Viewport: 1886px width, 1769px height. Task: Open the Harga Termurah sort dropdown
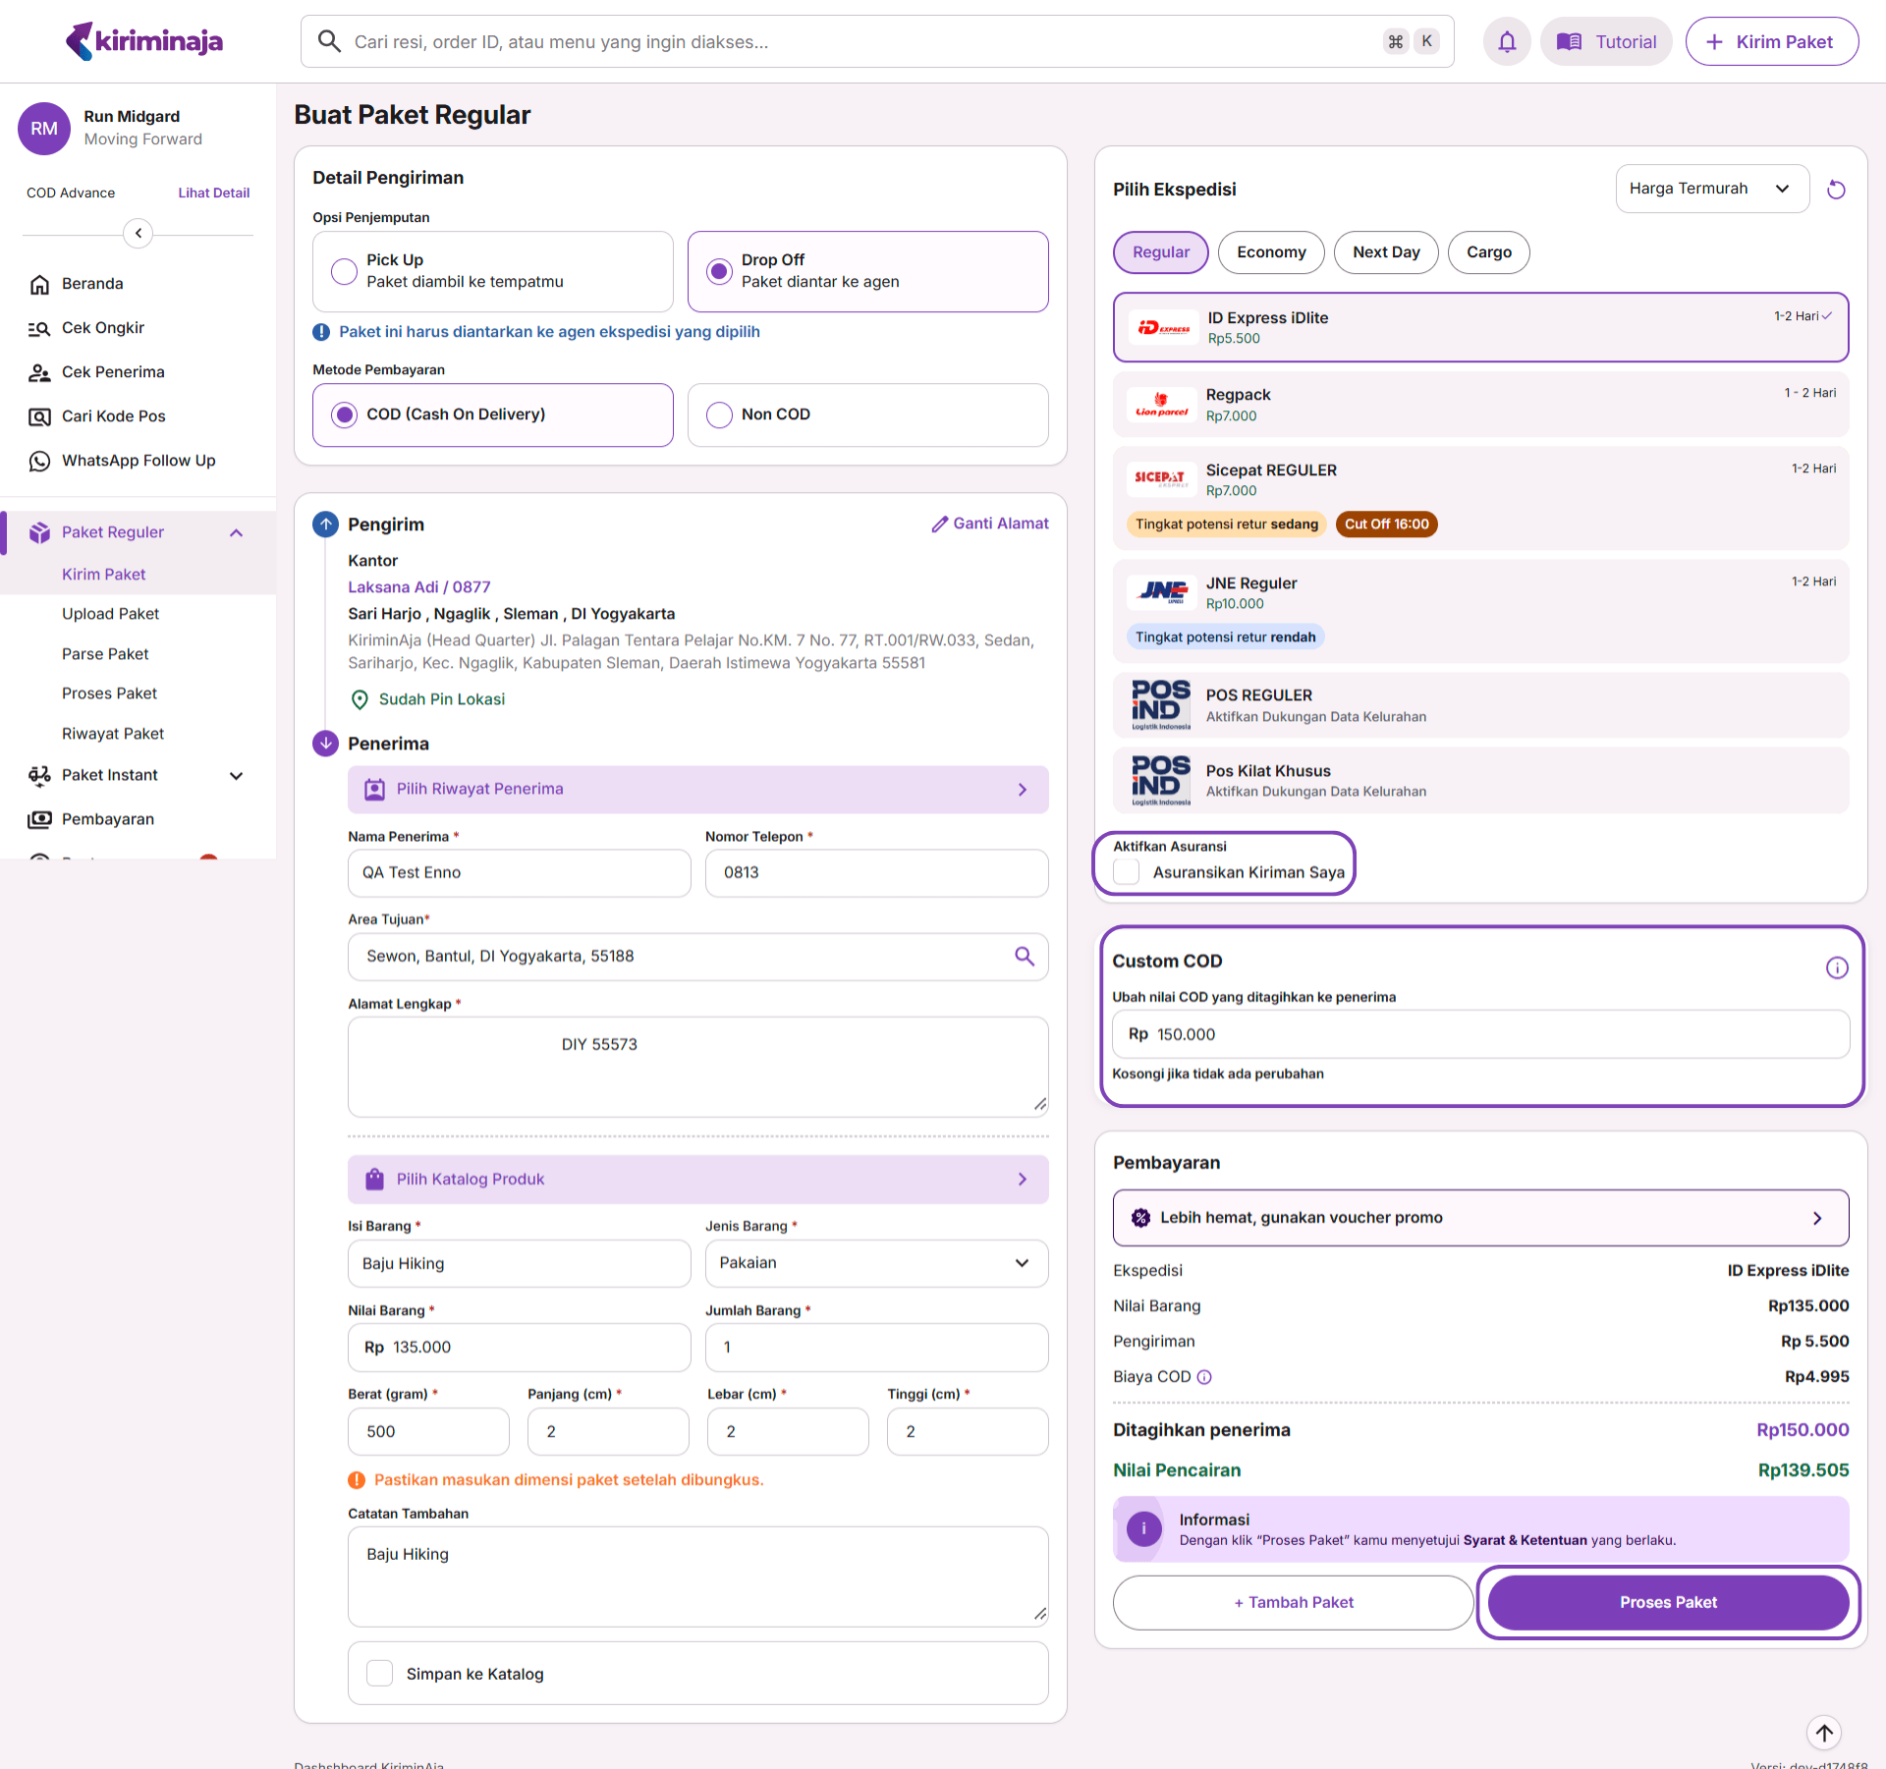1710,189
